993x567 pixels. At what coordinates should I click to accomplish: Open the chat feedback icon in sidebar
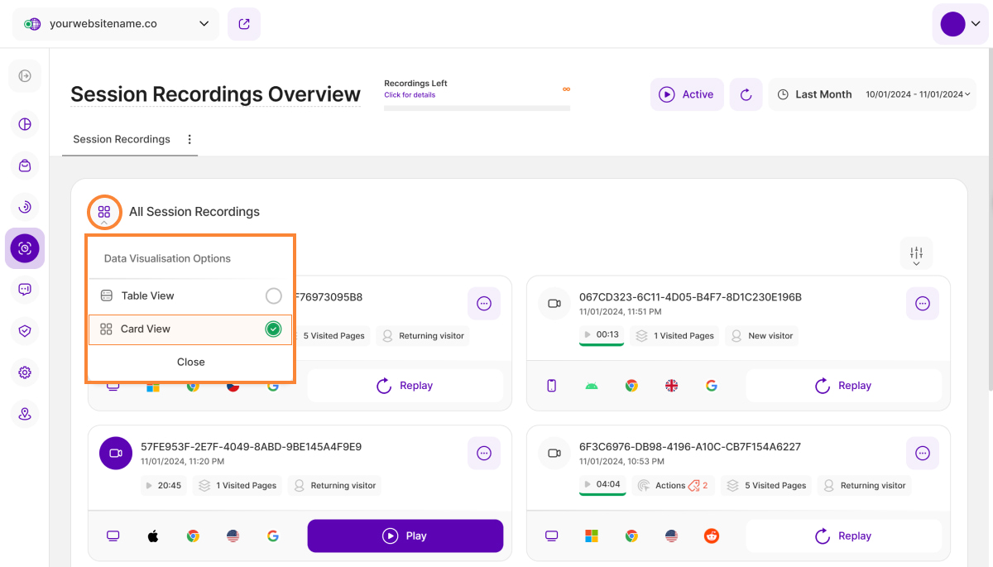(x=25, y=290)
